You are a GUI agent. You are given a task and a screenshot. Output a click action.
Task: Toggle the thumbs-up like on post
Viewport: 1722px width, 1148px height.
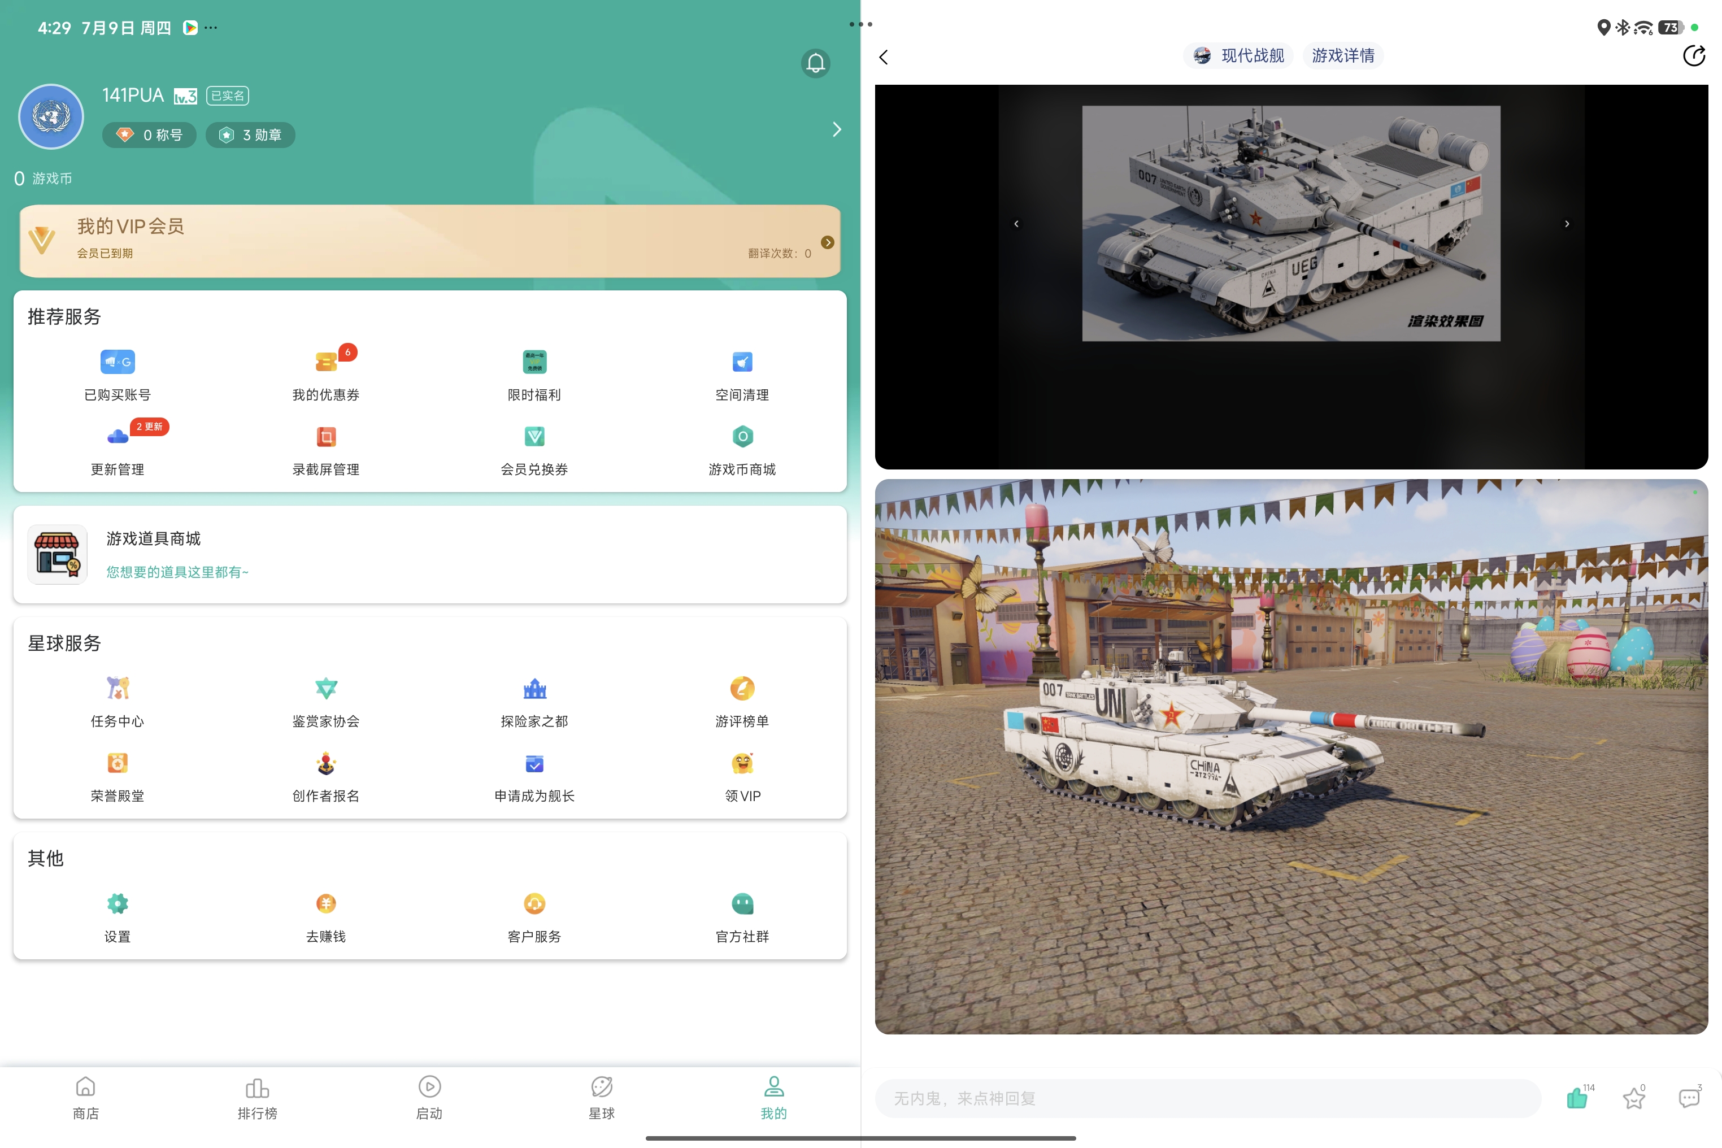pyautogui.click(x=1576, y=1098)
